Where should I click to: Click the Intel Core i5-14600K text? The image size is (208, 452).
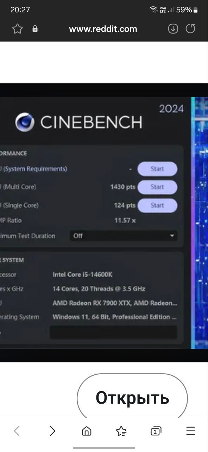[x=82, y=275]
